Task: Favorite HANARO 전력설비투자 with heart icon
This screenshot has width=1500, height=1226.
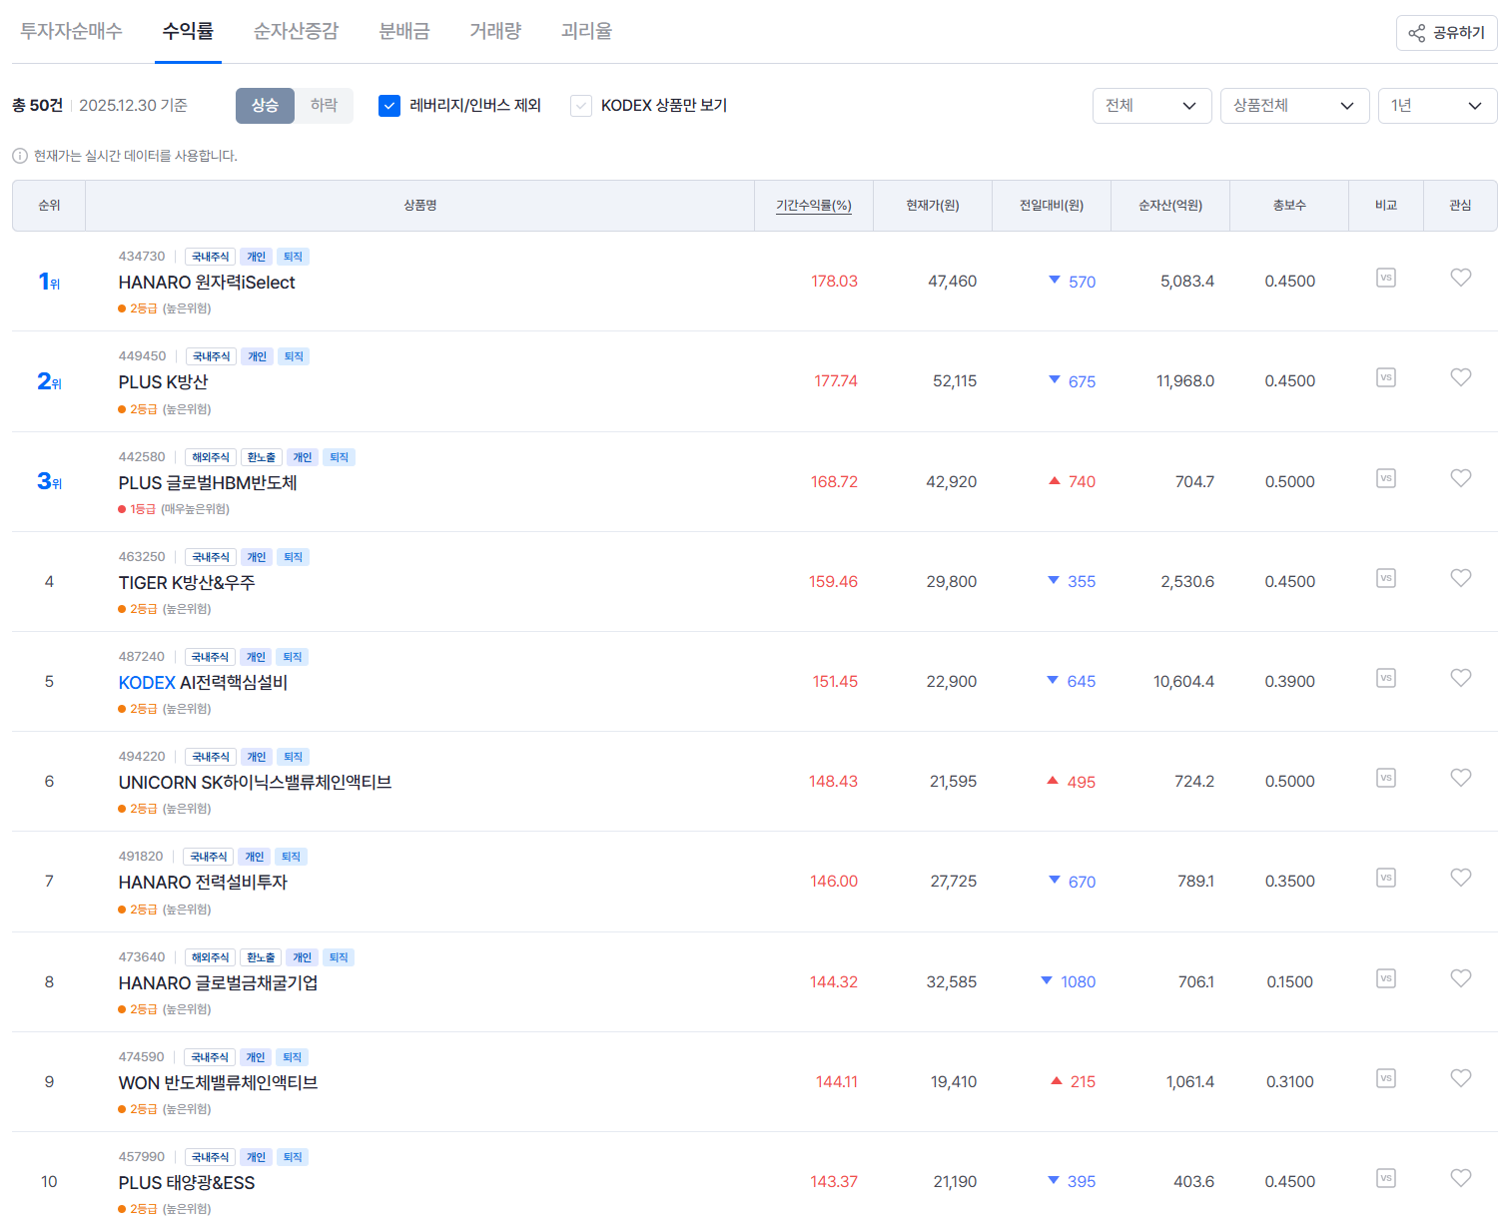Action: (1460, 878)
